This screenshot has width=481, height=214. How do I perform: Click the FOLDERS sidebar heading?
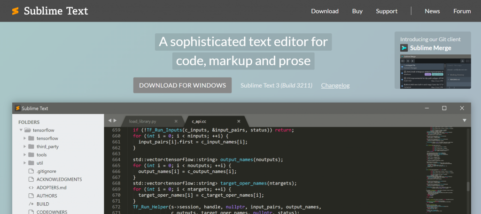point(29,122)
